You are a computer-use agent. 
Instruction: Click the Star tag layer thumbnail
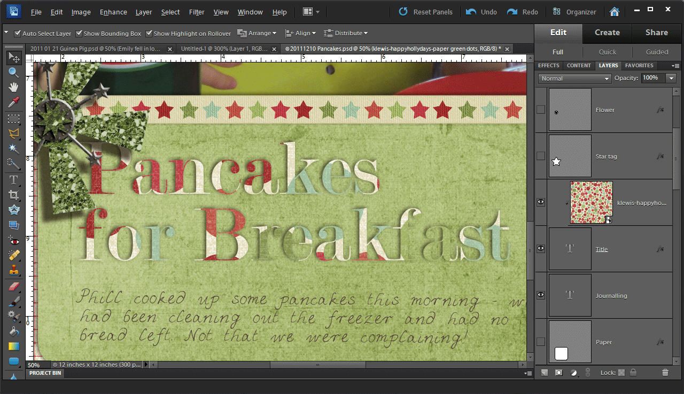click(x=570, y=156)
